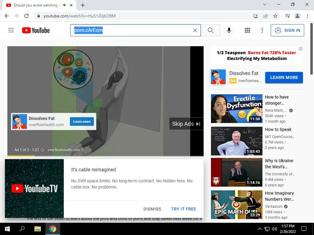Screen dimensions: 314x235
Task: Open the Chrome profile avatar
Action: point(297,16)
